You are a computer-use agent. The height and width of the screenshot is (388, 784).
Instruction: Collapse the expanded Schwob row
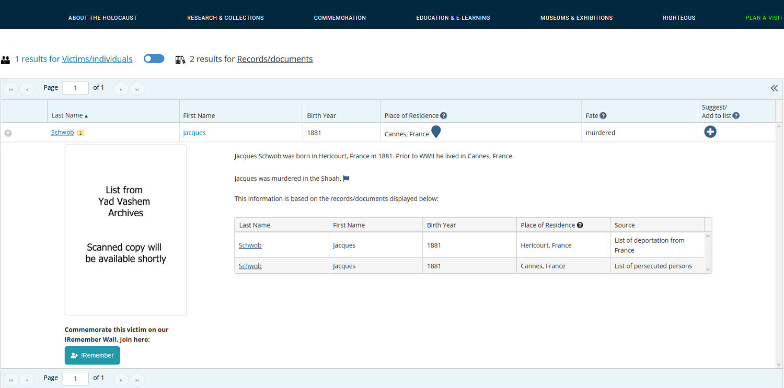8,133
